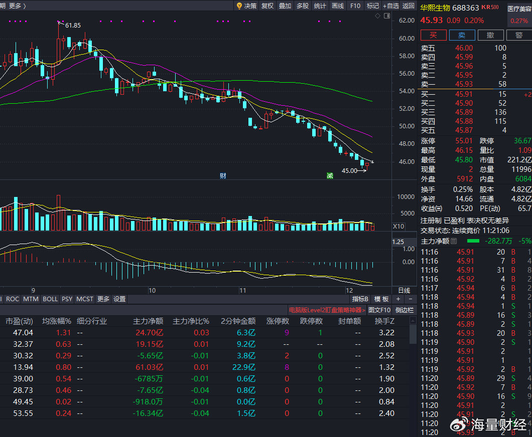Select 叠加 in the toolbar

[285, 6]
